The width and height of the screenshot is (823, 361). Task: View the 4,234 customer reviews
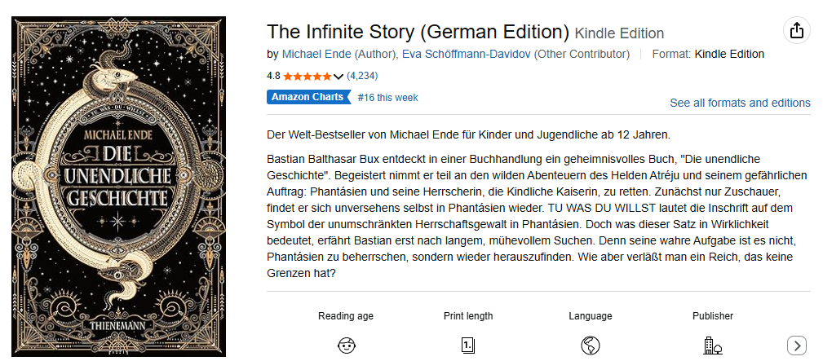point(362,76)
